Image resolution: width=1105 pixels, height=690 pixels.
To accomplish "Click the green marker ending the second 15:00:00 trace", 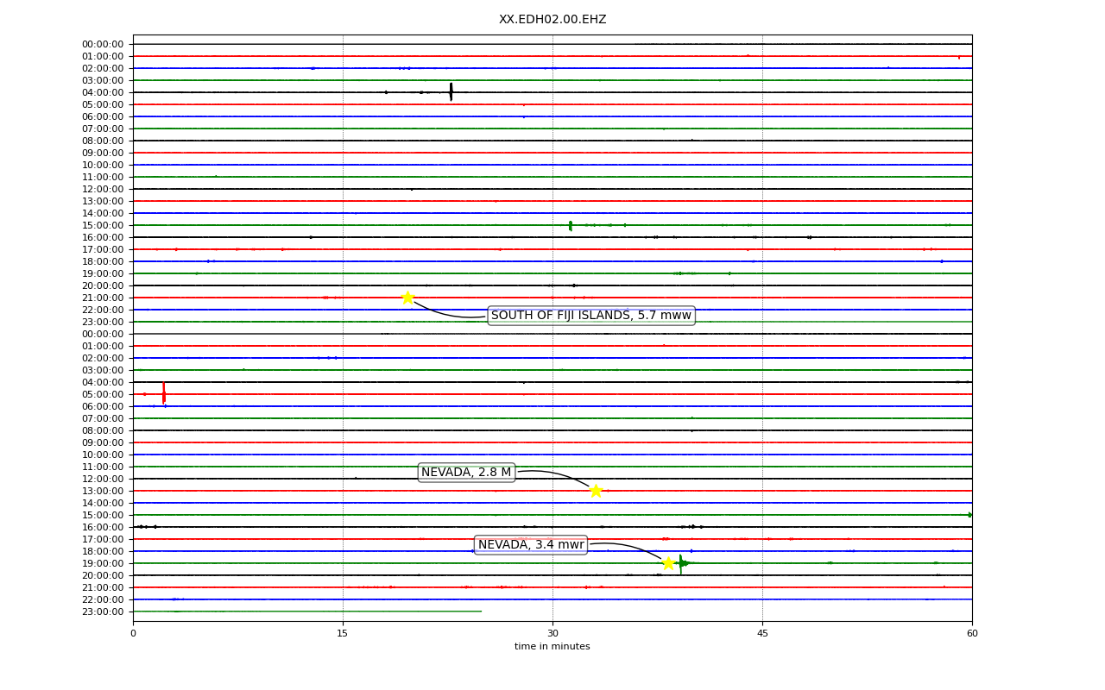I will tap(970, 515).
